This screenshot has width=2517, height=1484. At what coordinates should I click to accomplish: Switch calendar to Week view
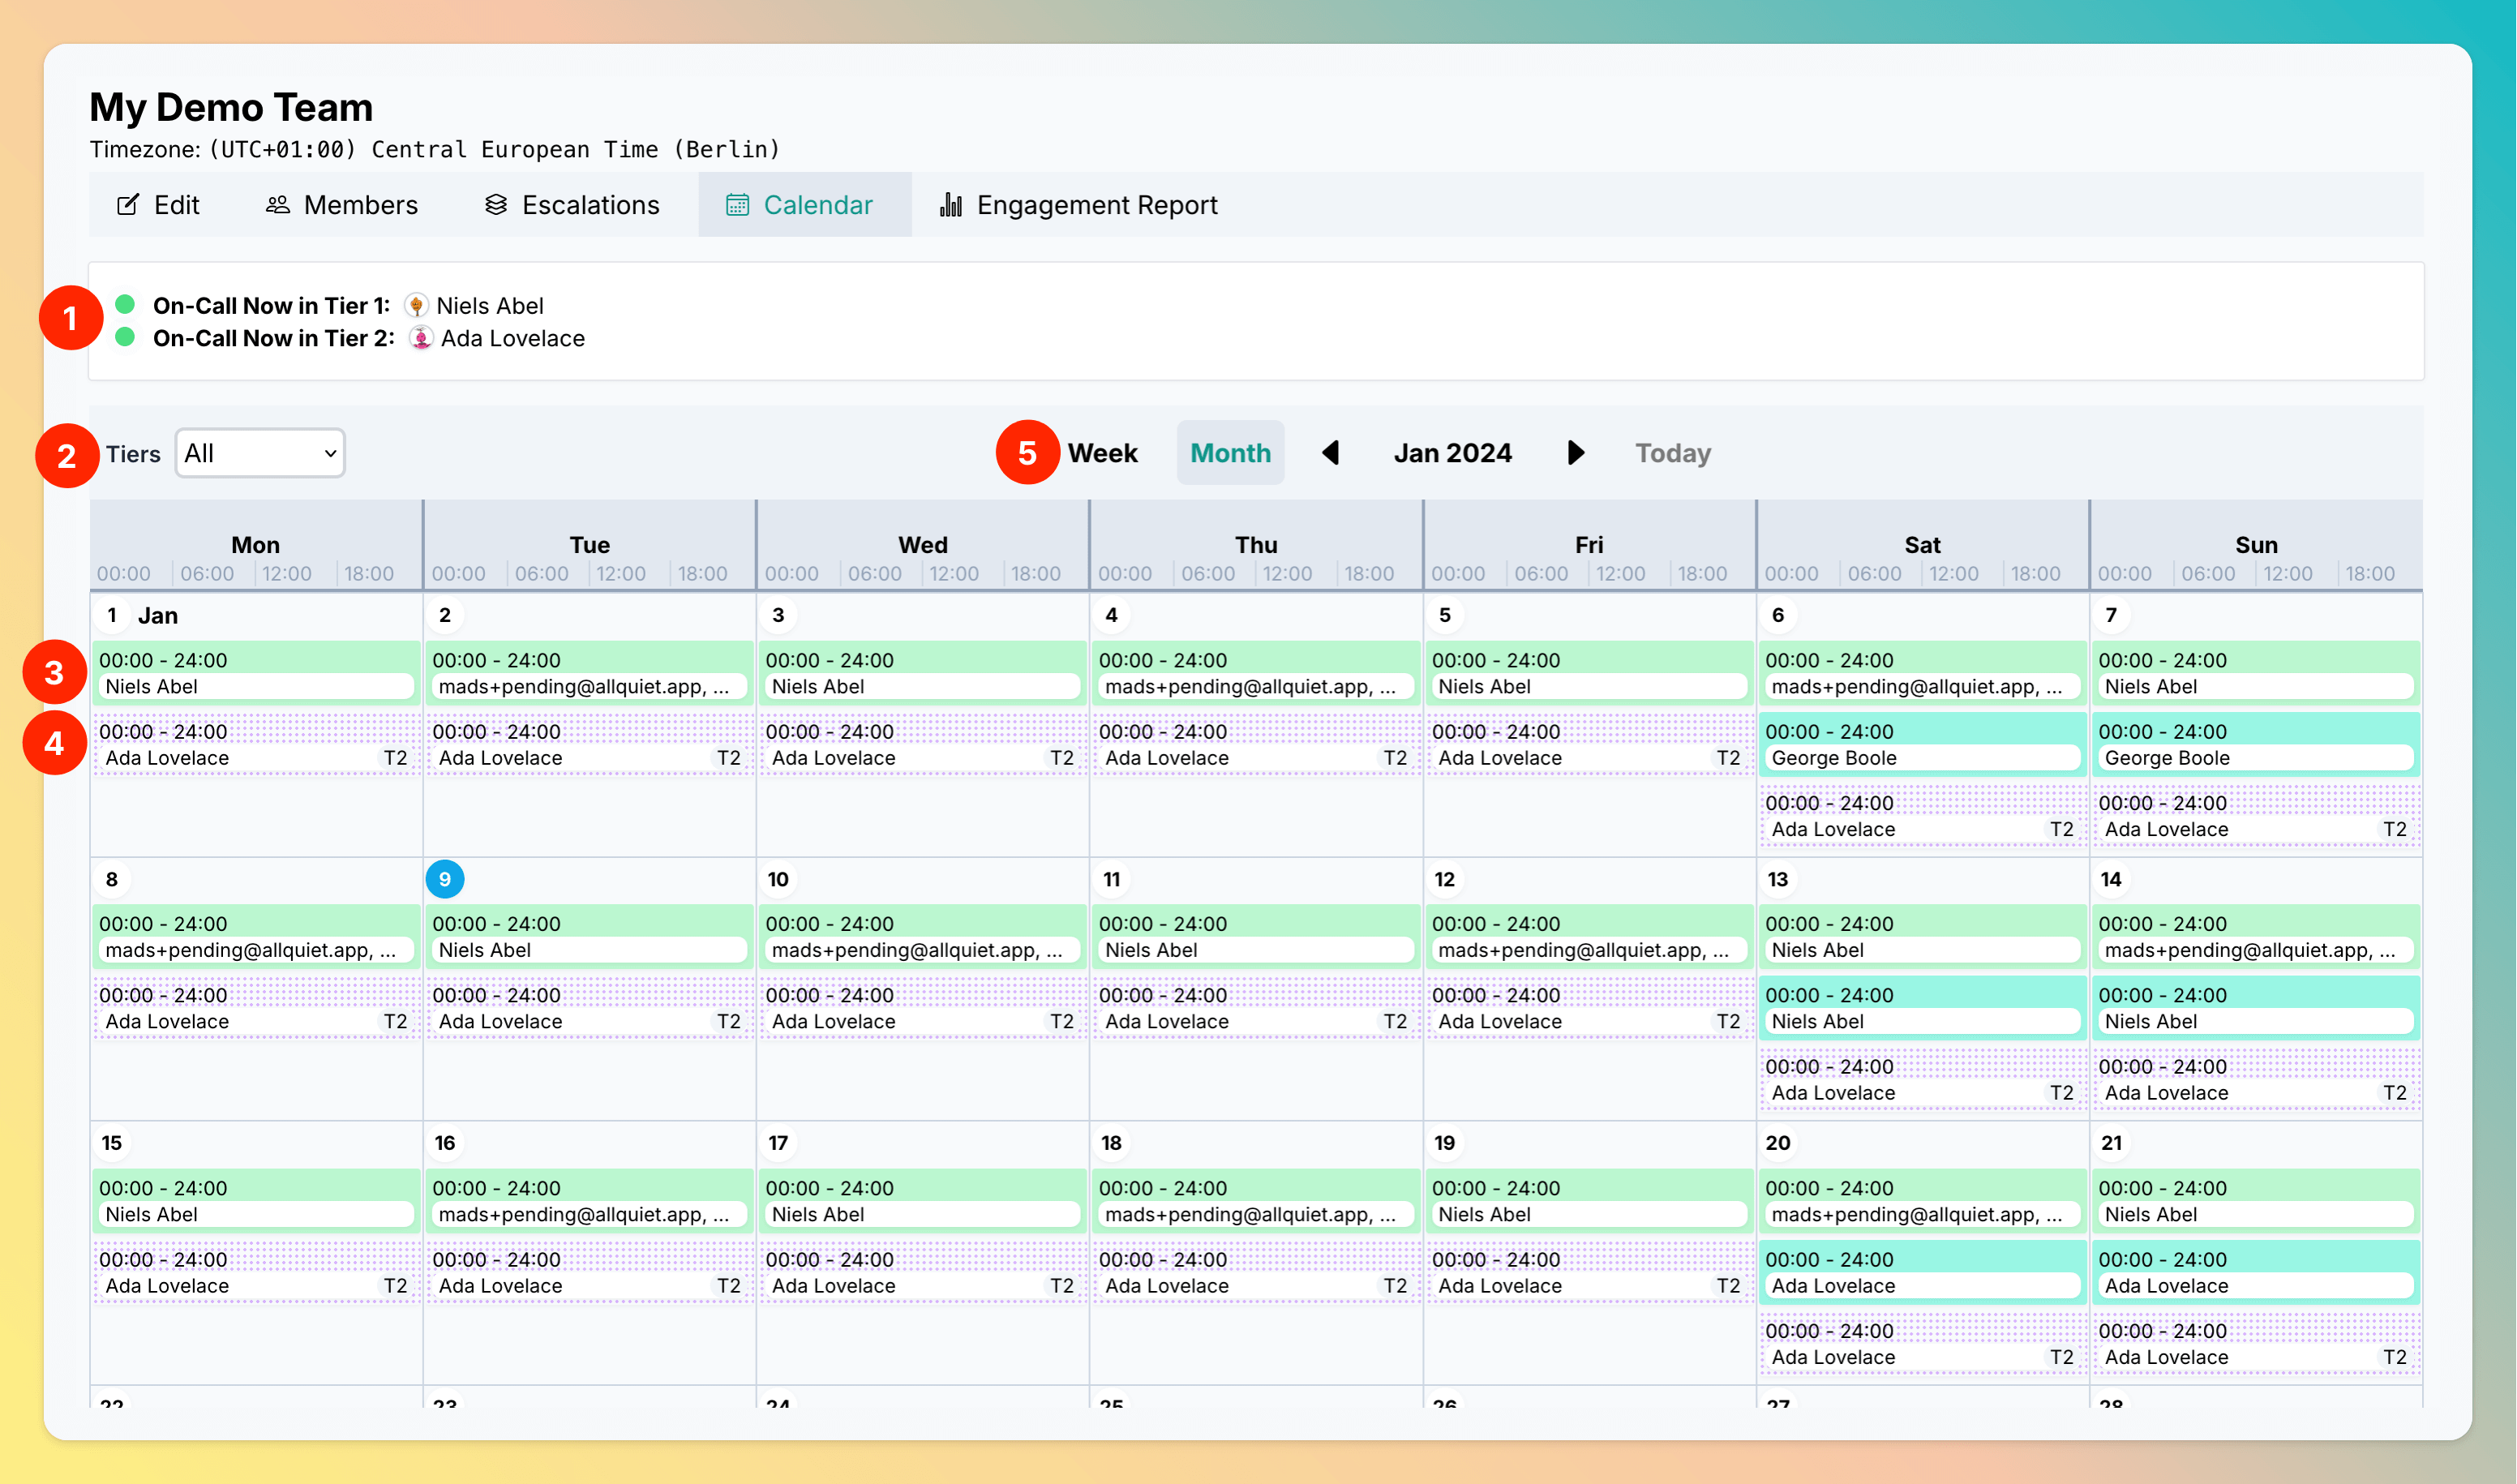coord(1102,453)
